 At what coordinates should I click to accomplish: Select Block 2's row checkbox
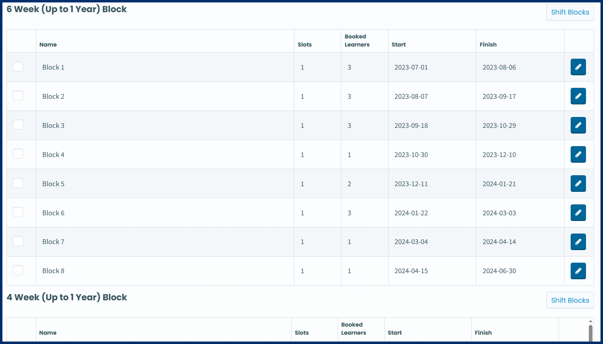pyautogui.click(x=18, y=96)
